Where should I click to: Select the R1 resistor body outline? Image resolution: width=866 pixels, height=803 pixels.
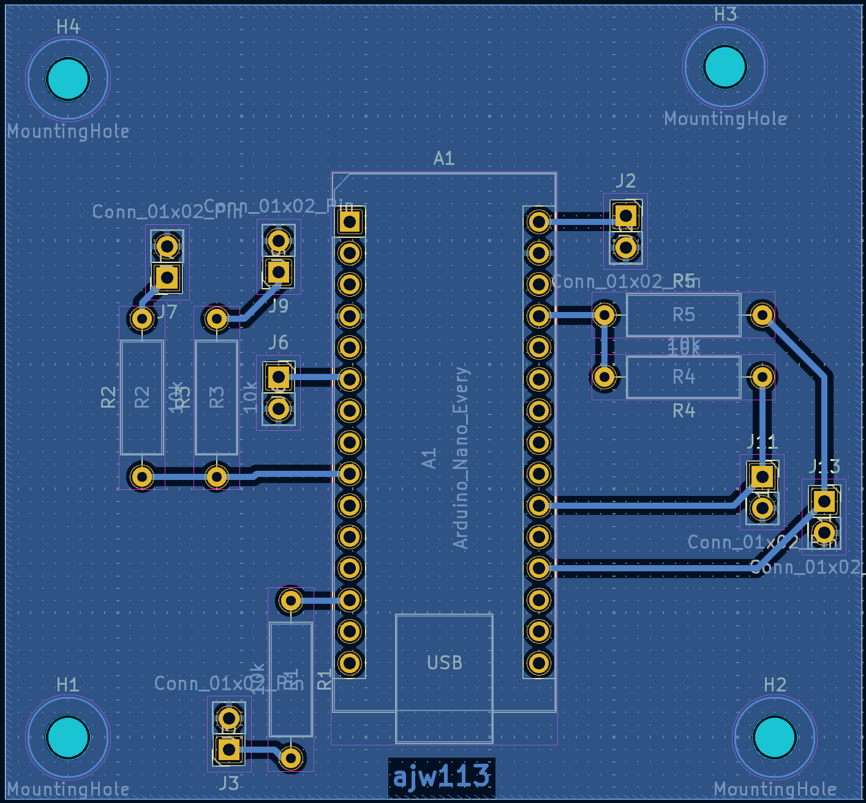click(x=291, y=680)
